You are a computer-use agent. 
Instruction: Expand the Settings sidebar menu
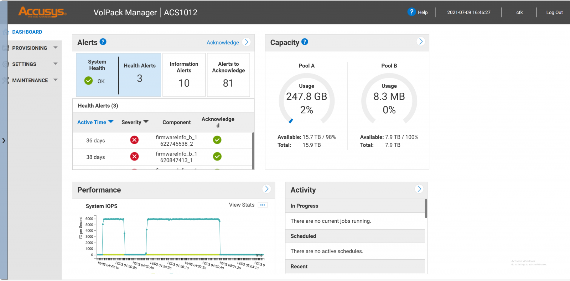(55, 64)
